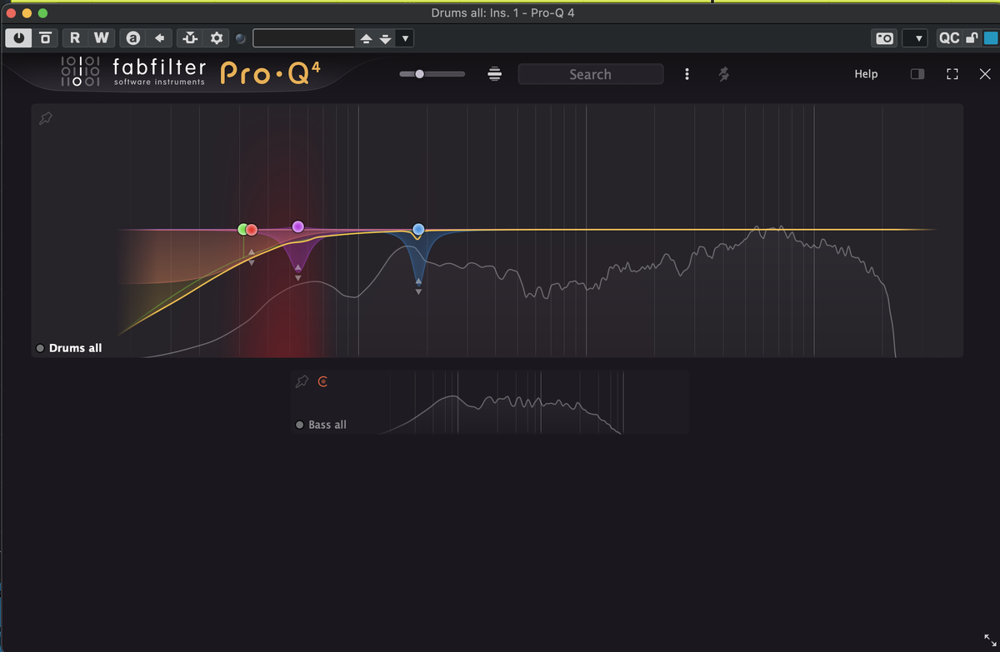Open Quick Controls (QC) button

(948, 37)
